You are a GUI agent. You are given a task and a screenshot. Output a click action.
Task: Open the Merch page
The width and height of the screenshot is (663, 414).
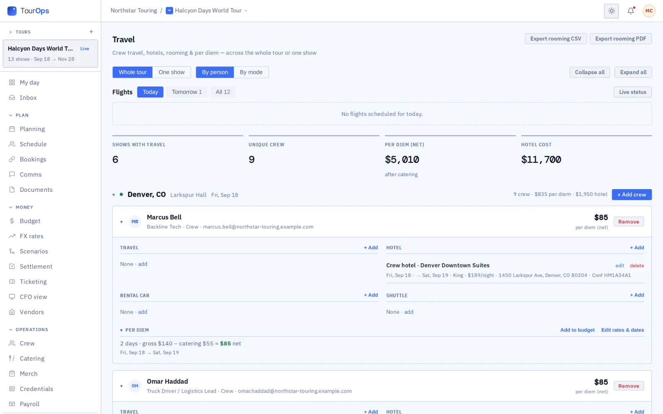click(50, 373)
